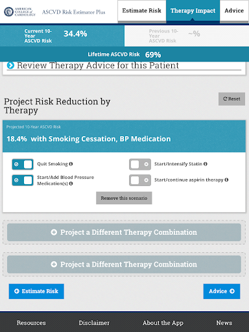Open the Advice tab
Screen dimensions: 249x332
234,11
